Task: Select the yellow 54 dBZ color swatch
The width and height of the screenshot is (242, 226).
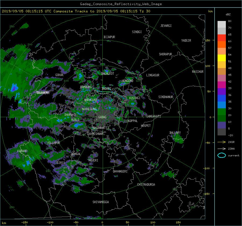Action: [222, 58]
